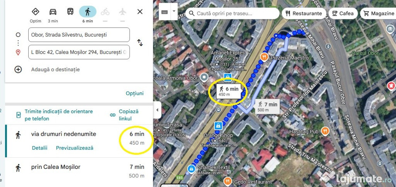Click Previzualizează for the first route
Screen dimensions: 396x187
pos(75,148)
